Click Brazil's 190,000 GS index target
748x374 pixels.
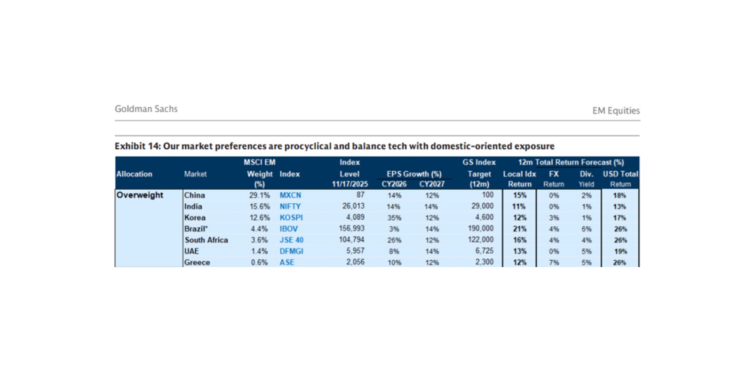tap(480, 228)
